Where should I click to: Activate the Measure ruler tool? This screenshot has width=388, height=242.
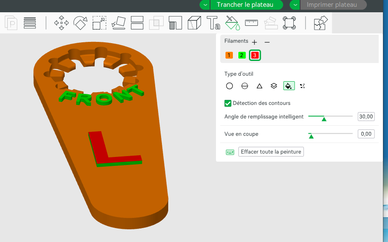(x=251, y=23)
